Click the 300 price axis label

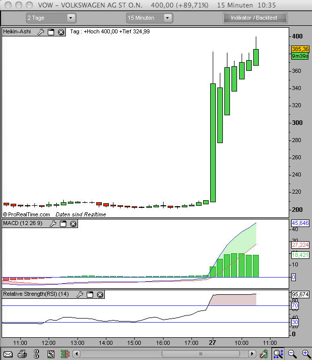[297, 122]
